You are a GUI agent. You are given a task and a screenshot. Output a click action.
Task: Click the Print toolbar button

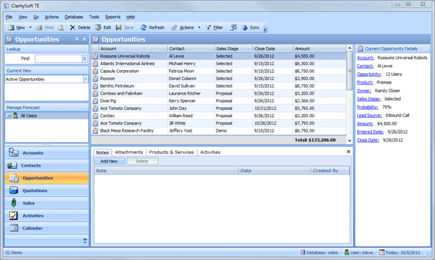click(46, 27)
